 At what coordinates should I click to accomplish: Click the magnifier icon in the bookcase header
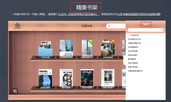tap(109, 26)
